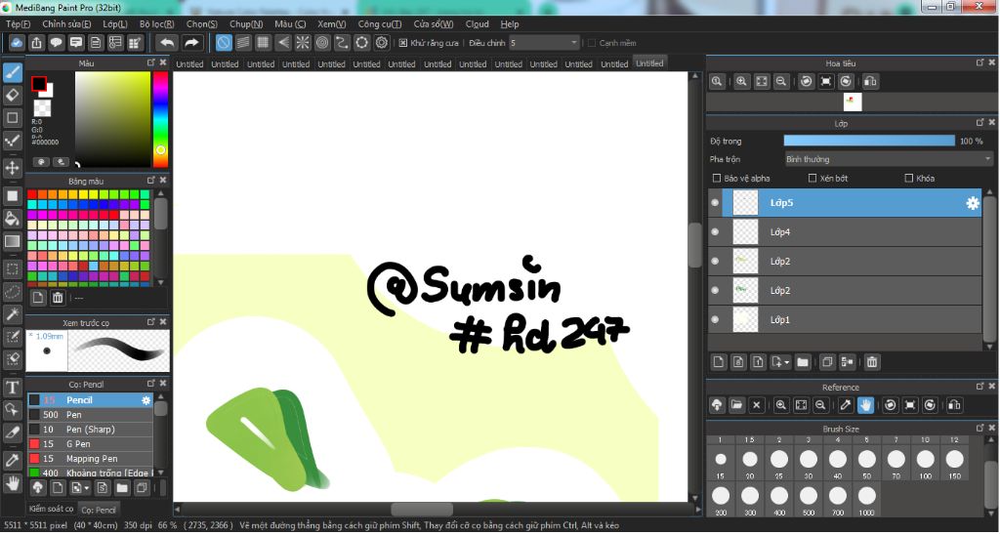Enable the Xén bớt checkbox
This screenshot has width=1000, height=535.
pos(812,179)
